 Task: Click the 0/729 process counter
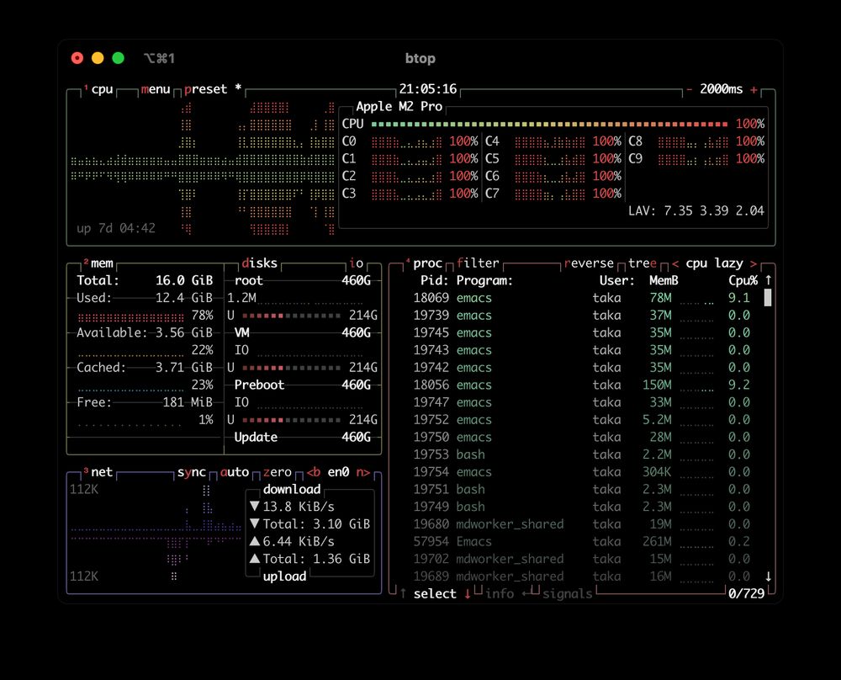[x=746, y=593]
